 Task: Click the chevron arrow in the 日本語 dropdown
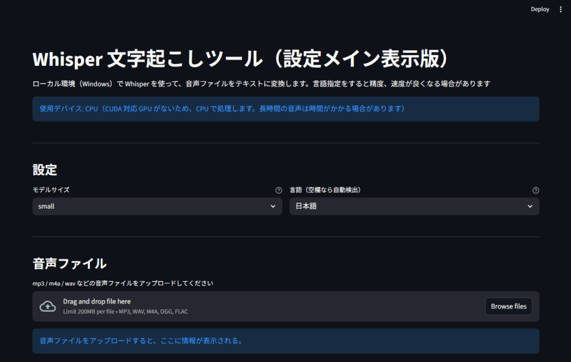click(x=530, y=206)
